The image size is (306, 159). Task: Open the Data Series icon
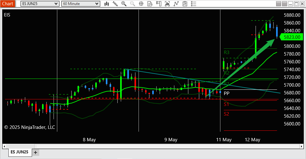pyautogui.click(x=167, y=4)
